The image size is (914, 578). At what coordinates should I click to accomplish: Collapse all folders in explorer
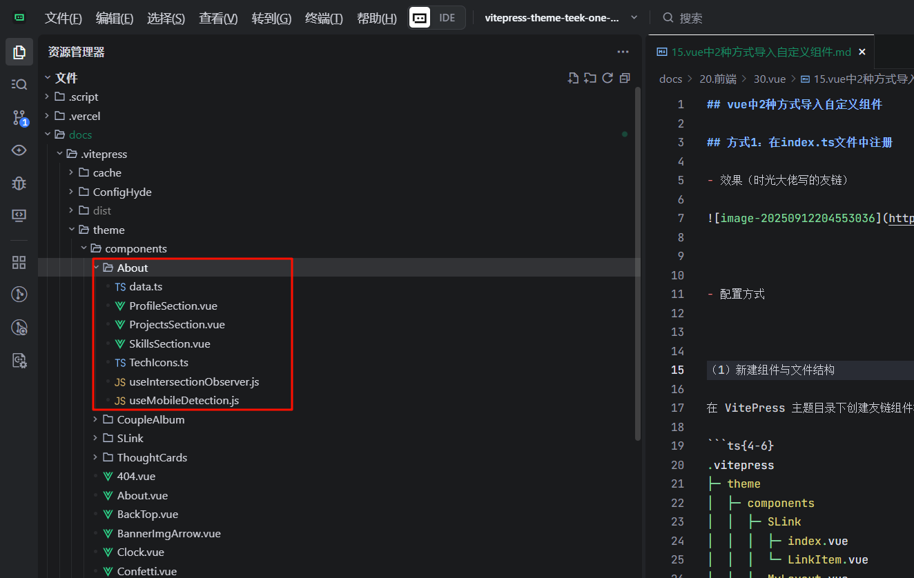pos(625,78)
